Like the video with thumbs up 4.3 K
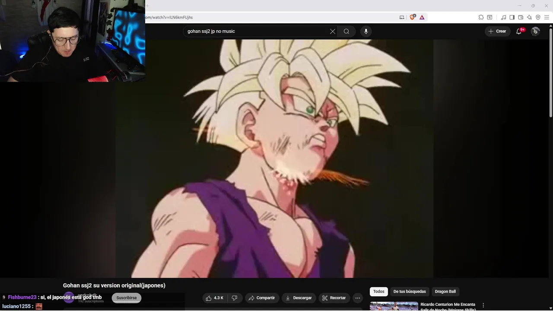The height and width of the screenshot is (311, 553). 214,298
